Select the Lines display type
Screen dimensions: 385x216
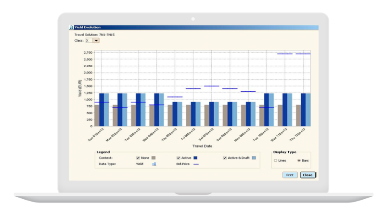(275, 160)
